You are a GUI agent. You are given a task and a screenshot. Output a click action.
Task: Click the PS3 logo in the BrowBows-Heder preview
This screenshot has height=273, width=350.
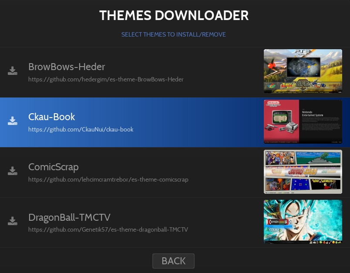point(303,53)
